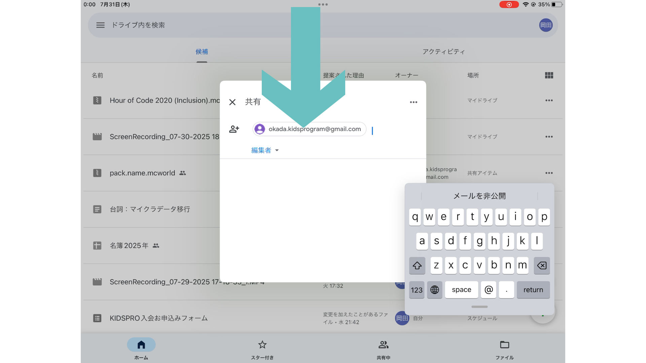Go to スター付き starred section
Screen dimensions: 646x363
click(x=262, y=349)
